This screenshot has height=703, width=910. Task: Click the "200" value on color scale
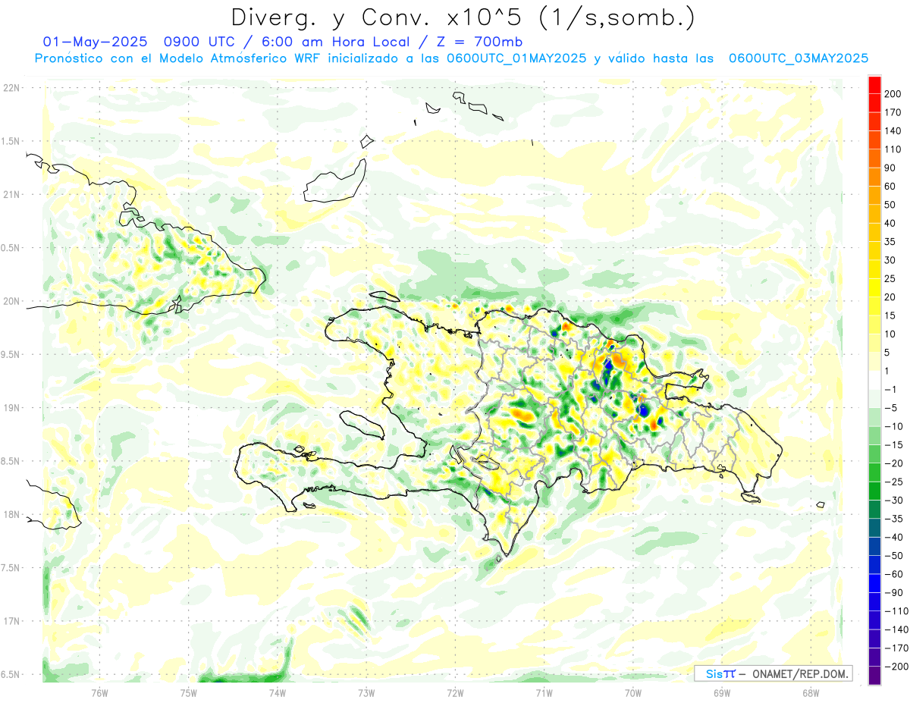[893, 94]
